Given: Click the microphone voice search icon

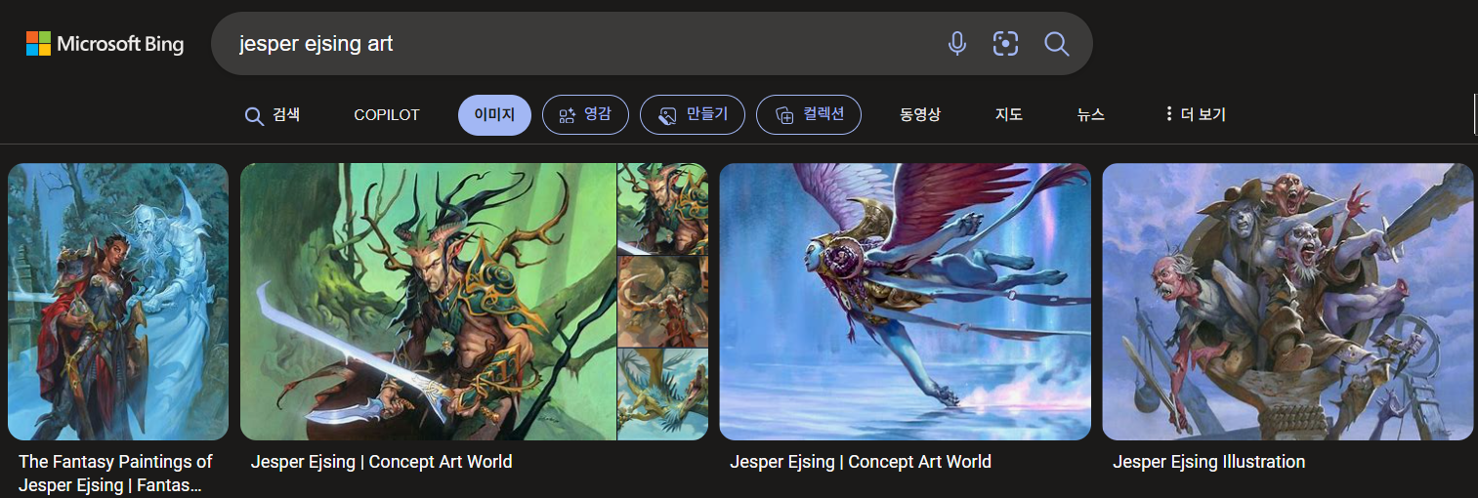Looking at the screenshot, I should (x=957, y=43).
